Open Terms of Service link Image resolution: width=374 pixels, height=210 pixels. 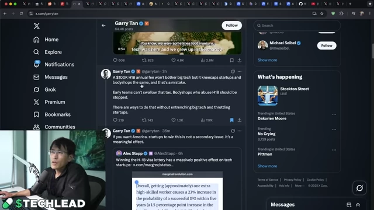point(268,180)
